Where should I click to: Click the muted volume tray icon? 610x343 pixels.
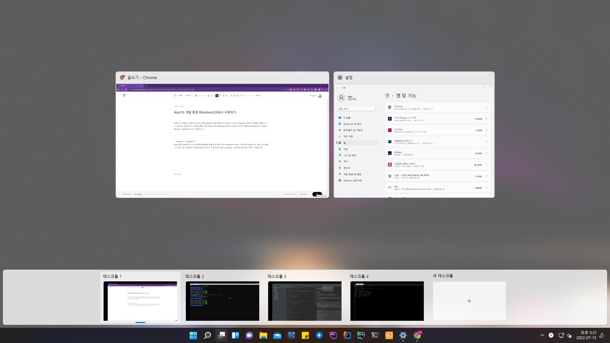[x=569, y=335]
